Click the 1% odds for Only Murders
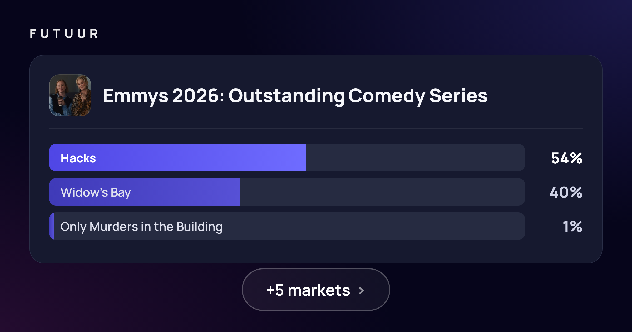632x332 pixels. coord(572,227)
